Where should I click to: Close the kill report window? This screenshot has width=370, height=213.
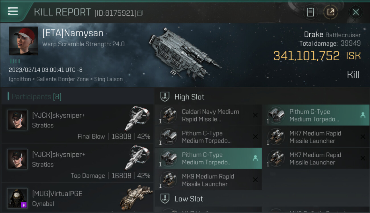click(x=355, y=12)
